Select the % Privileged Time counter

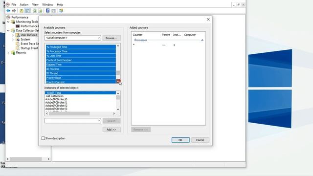[x=81, y=47]
